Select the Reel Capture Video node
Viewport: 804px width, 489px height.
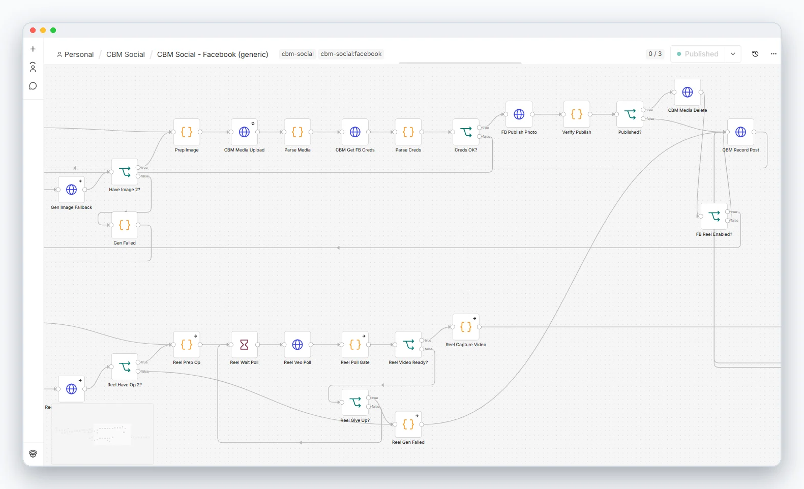[x=466, y=327]
